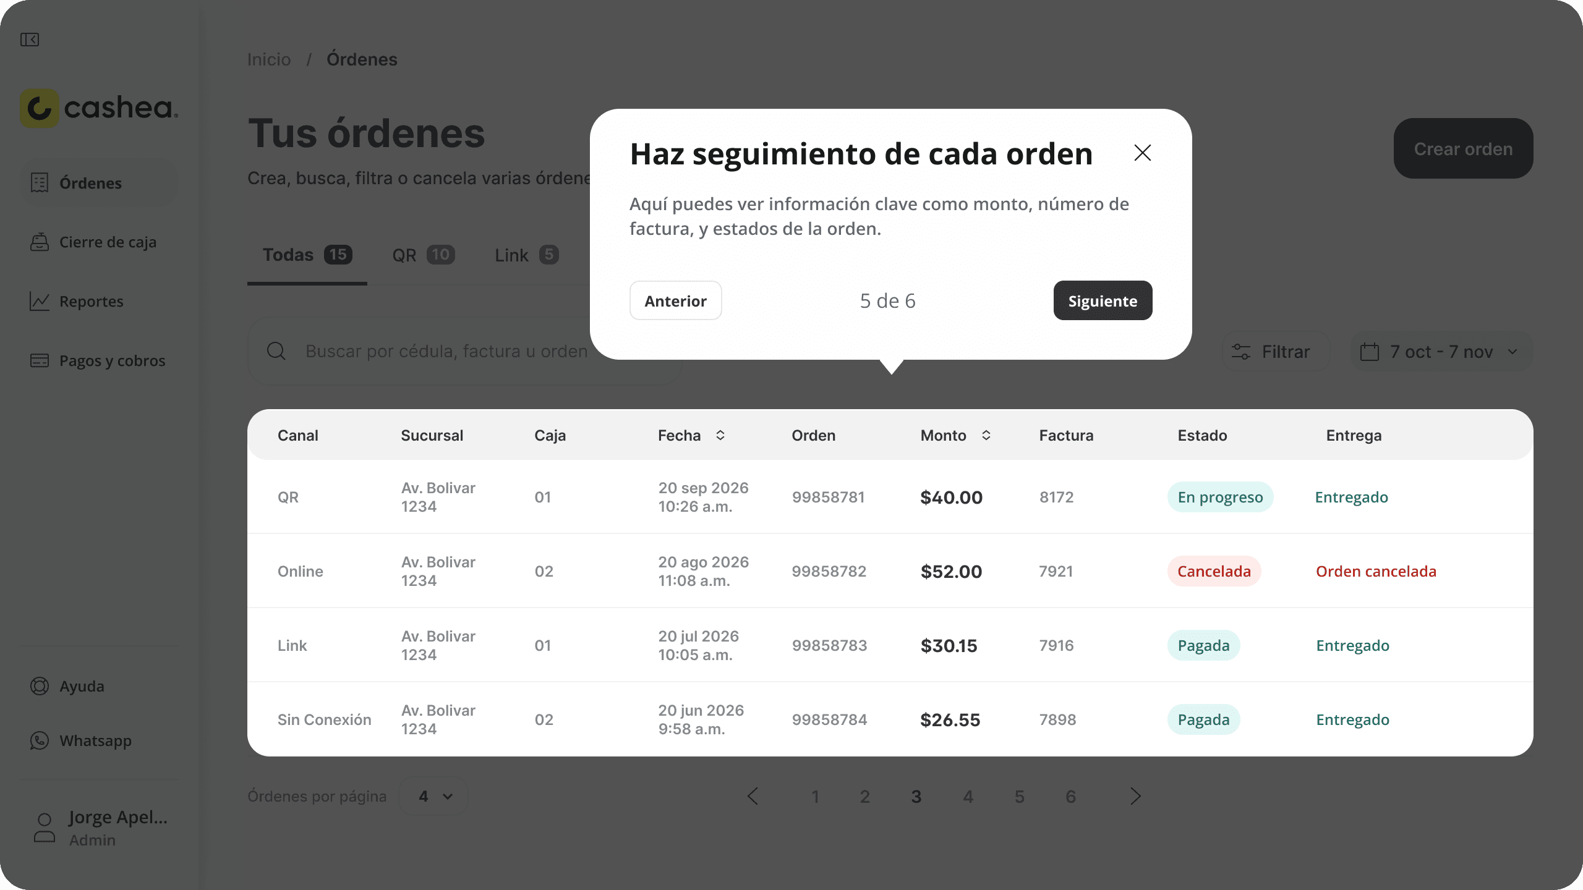
Task: Open Whatsapp contact icon
Action: point(40,740)
